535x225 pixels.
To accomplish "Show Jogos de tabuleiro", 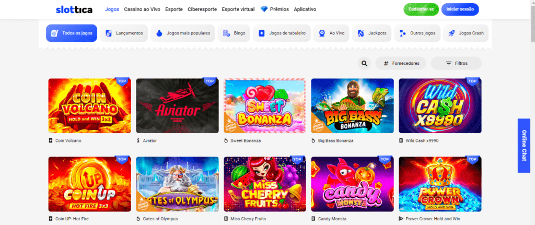I will [x=282, y=33].
